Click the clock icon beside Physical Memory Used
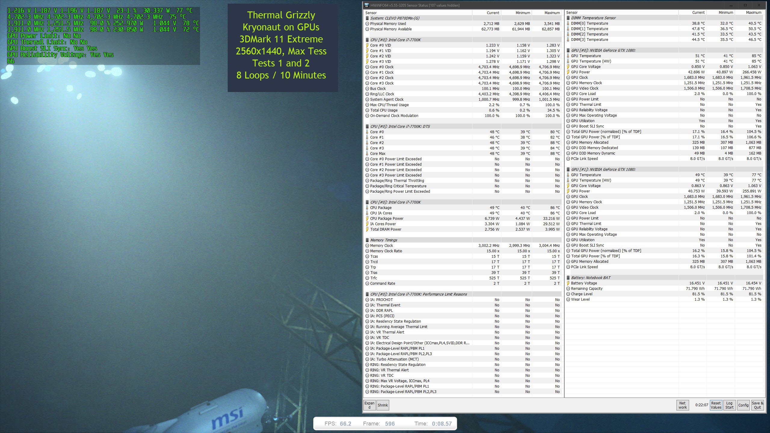This screenshot has height=433, width=770. coord(367,23)
